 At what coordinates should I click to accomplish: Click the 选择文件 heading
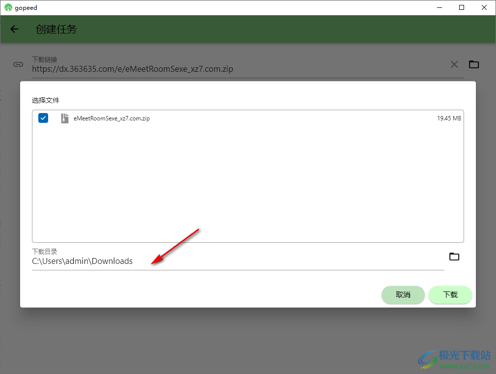coord(46,100)
